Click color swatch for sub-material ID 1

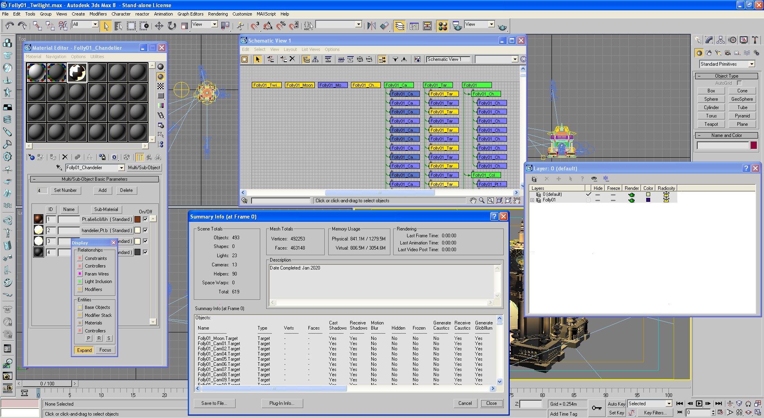click(137, 219)
